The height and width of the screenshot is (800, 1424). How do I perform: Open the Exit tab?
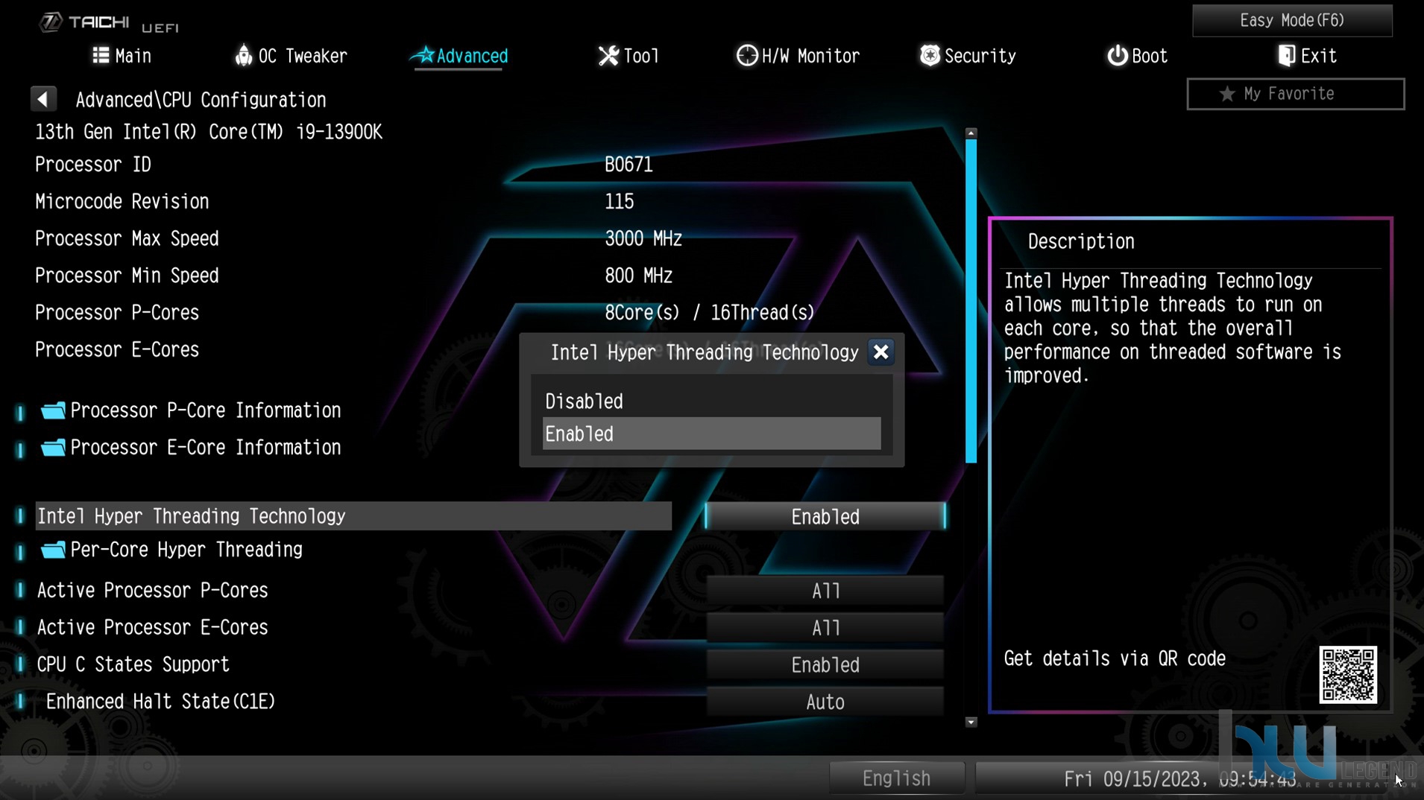[1307, 56]
